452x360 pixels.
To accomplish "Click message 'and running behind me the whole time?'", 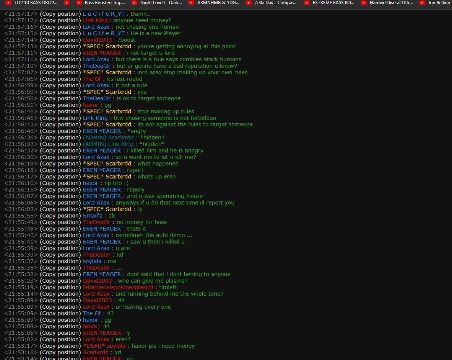I will click(169, 294).
